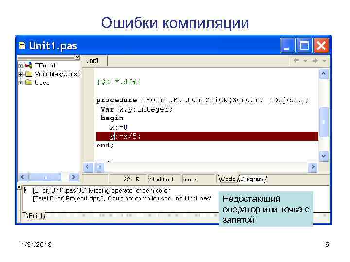Select the Variables/Const folder icon
This screenshot has height=262, width=350.
tap(29, 74)
